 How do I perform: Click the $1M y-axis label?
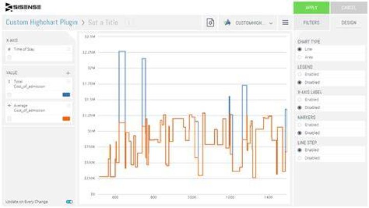click(91, 131)
